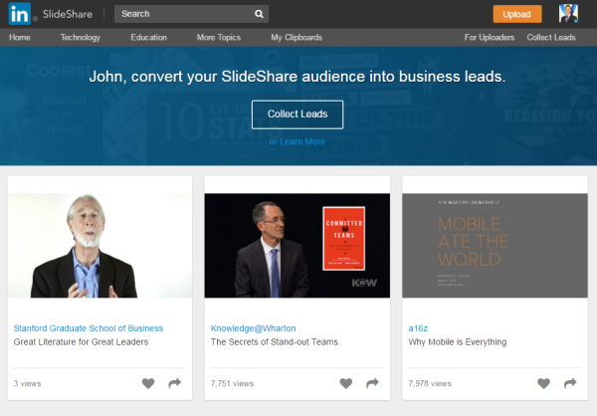
Task: Open the Great Literature for Great Leaders title
Action: [x=81, y=342]
